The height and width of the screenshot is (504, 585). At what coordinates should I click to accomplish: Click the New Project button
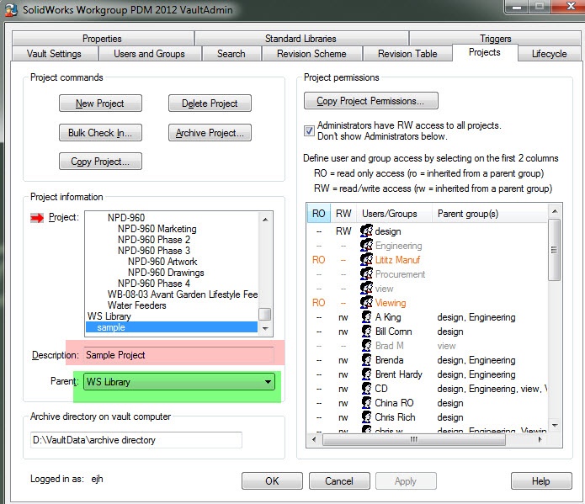100,103
